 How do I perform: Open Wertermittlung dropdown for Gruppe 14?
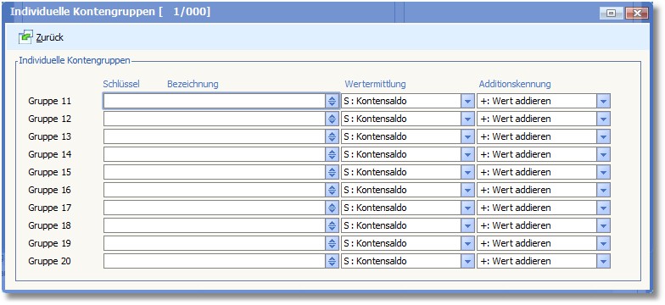(467, 154)
